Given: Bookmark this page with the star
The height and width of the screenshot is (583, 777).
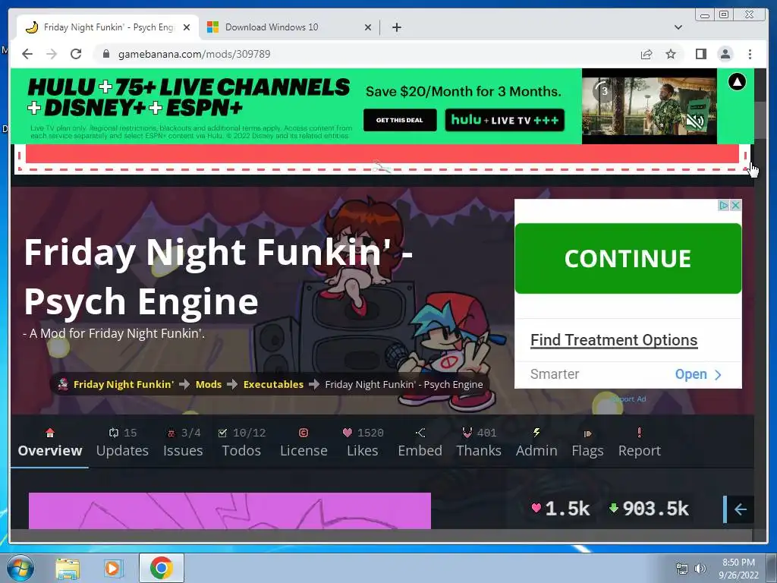Looking at the screenshot, I should [x=671, y=54].
